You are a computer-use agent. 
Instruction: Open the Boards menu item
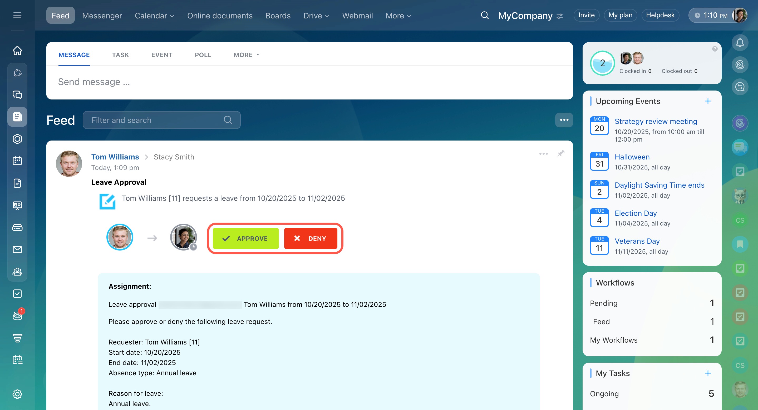point(278,16)
